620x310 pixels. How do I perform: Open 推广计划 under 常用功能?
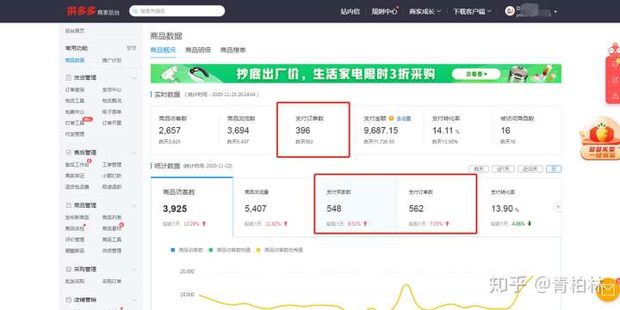coord(112,60)
